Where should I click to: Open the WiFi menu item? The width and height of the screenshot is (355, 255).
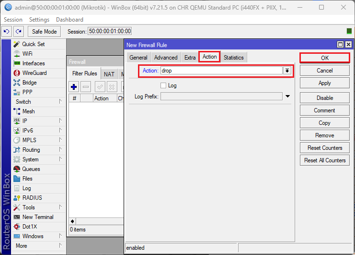click(39, 54)
